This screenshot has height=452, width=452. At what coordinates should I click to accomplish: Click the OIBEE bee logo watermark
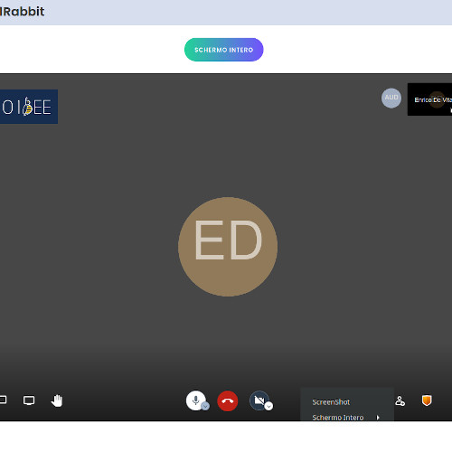pos(29,107)
